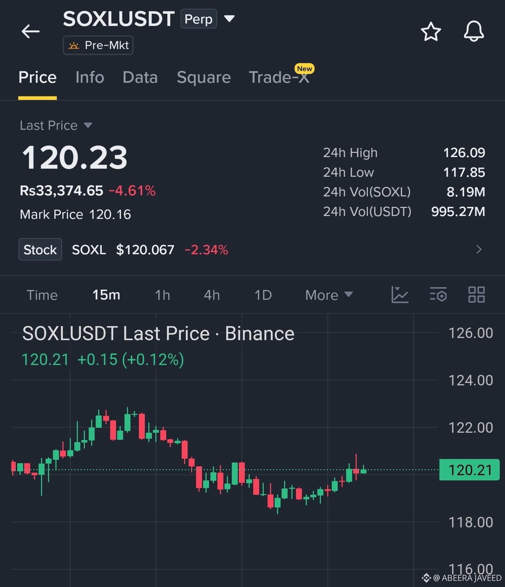Tap the 126.00 price axis label

[x=471, y=333]
